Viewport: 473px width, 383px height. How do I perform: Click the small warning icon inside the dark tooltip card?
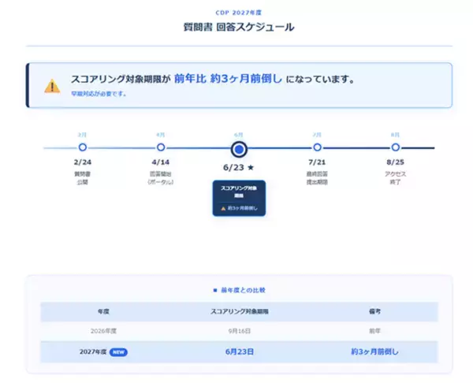coord(223,208)
